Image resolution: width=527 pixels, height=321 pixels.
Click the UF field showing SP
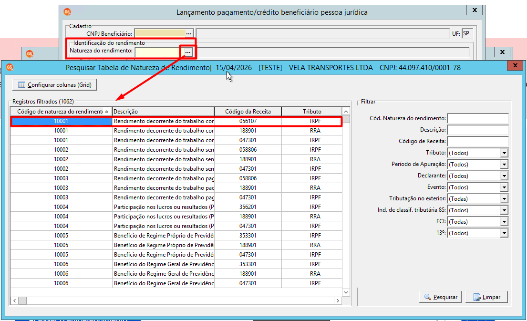pos(467,33)
